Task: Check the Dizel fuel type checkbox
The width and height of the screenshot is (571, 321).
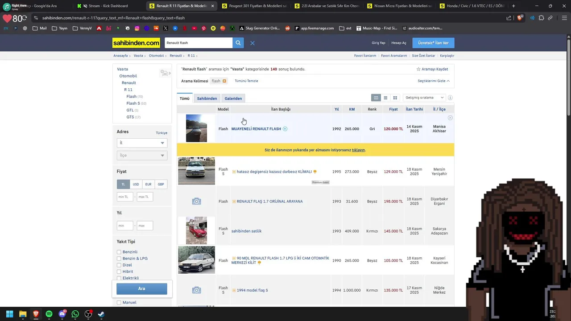Action: (119, 265)
